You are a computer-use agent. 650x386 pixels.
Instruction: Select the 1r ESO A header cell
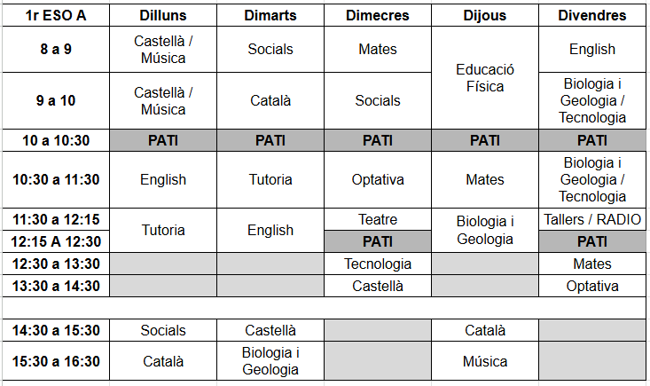[x=55, y=15]
